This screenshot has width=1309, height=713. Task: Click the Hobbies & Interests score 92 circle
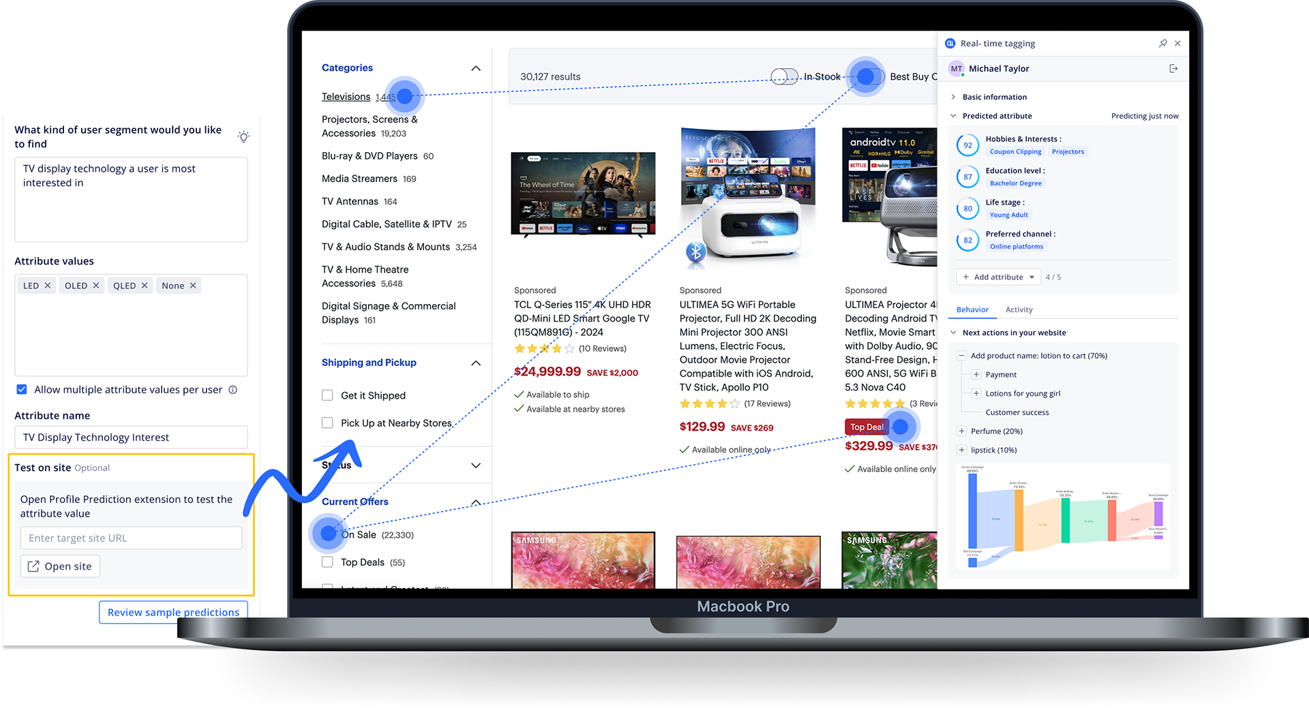(967, 145)
